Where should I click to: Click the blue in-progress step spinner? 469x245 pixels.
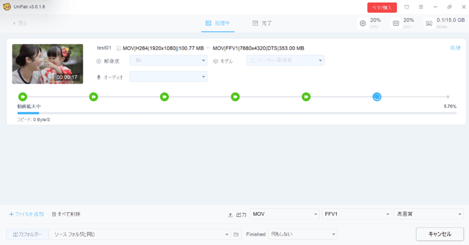377,96
